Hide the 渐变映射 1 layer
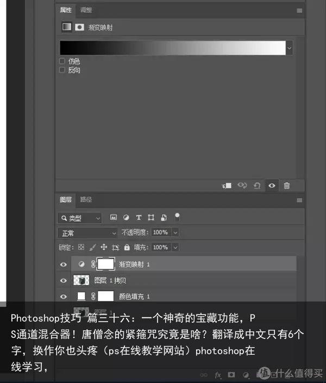This screenshot has width=326, height=383. tap(63, 265)
